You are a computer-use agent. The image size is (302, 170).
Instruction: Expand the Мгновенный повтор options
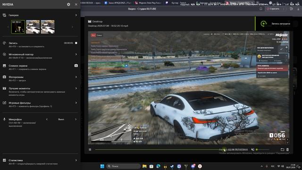[x=76, y=54]
